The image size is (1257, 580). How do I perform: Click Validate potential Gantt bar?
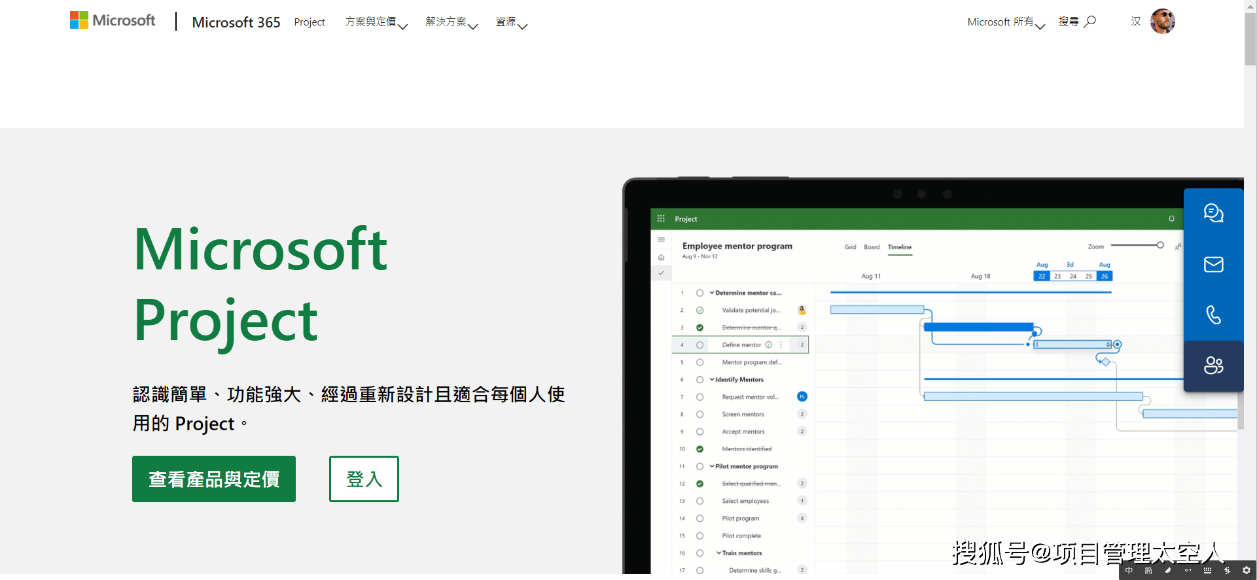pyautogui.click(x=877, y=309)
